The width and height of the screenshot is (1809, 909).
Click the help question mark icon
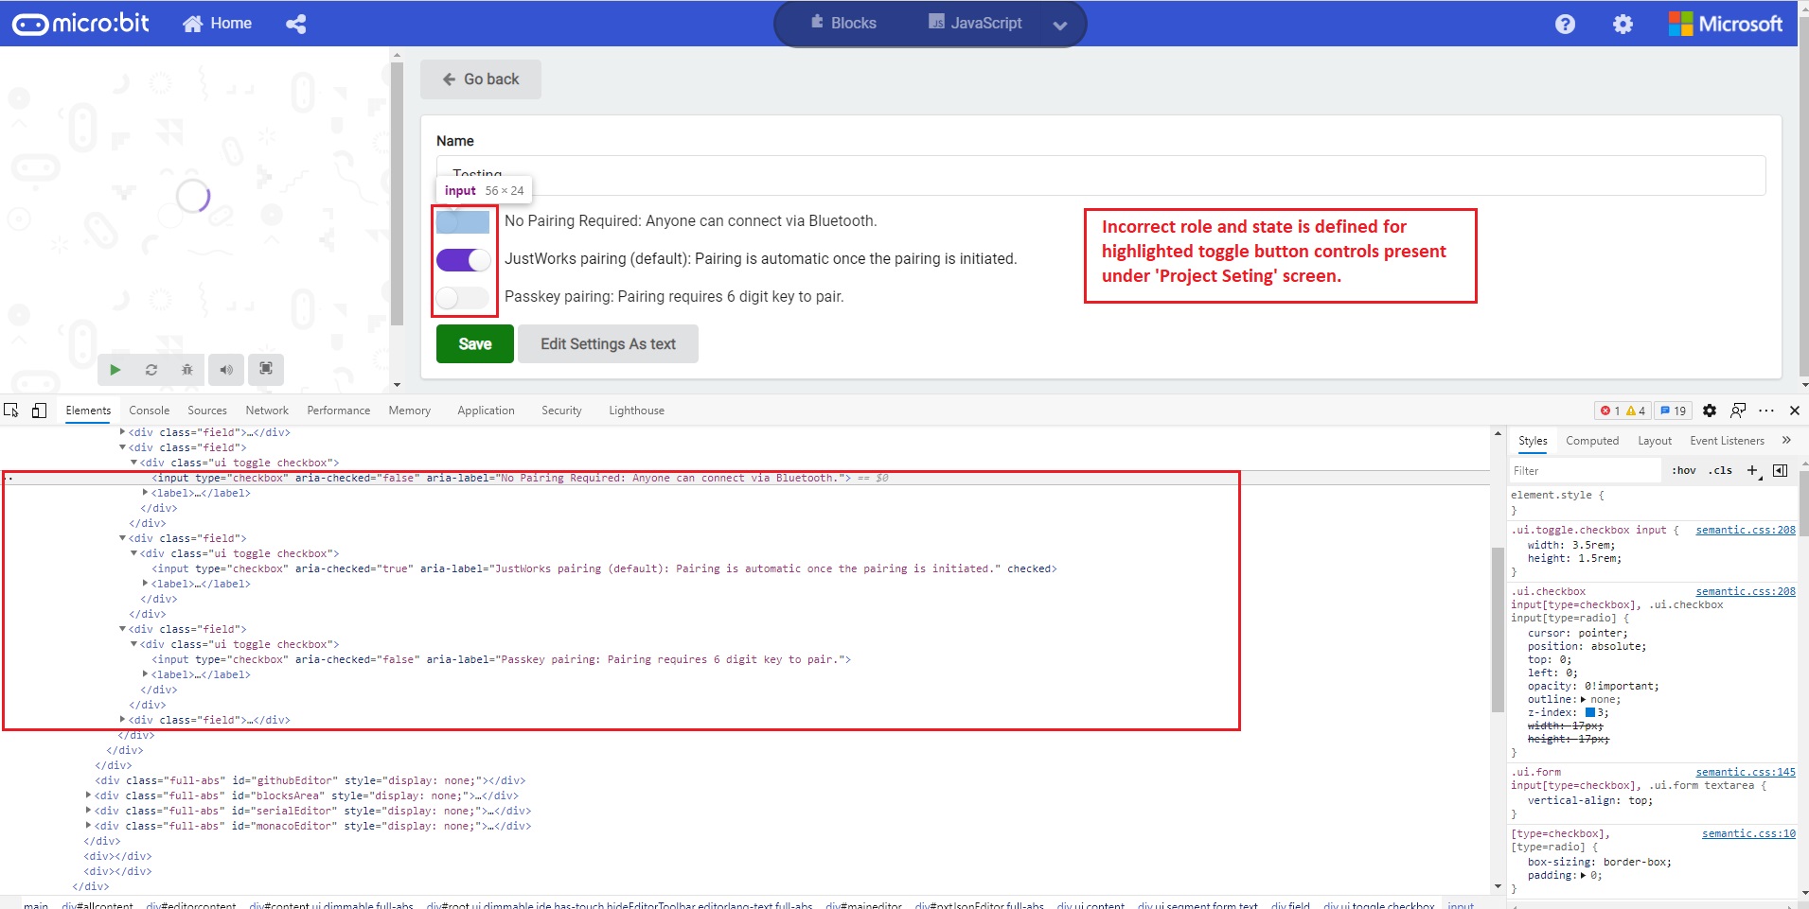point(1565,23)
